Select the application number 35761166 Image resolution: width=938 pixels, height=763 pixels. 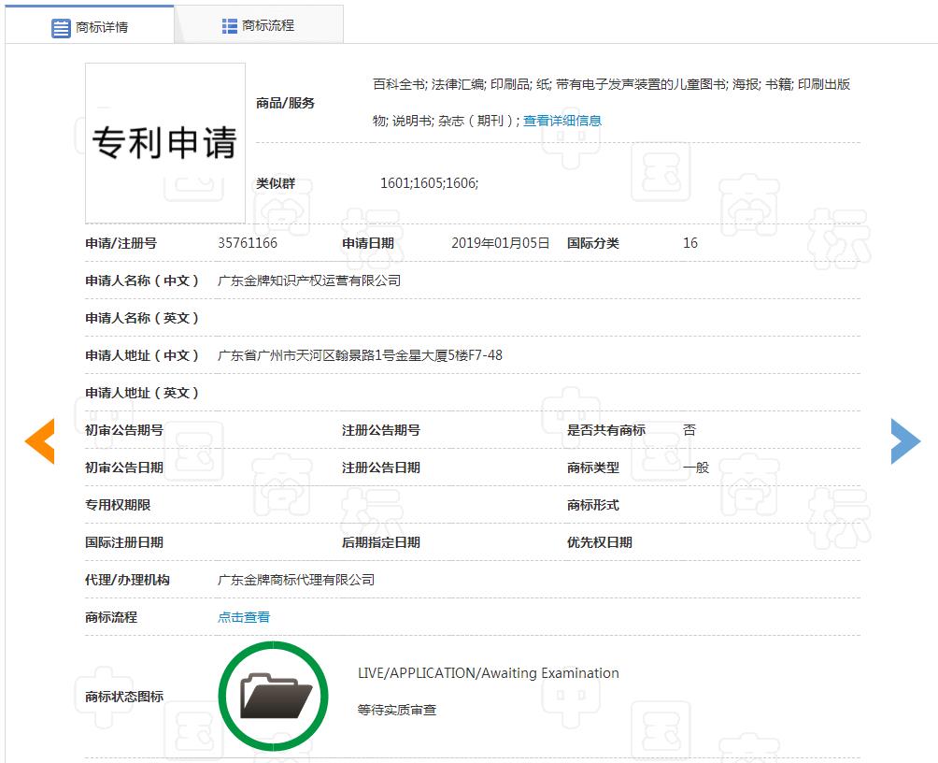248,243
